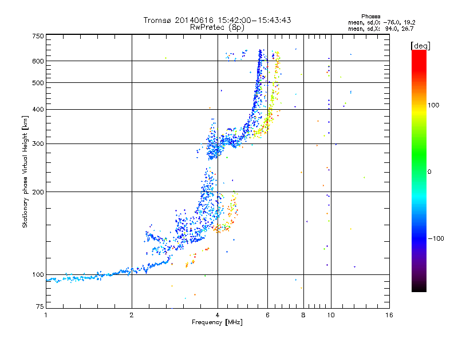The height and width of the screenshot is (343, 458).
Task: Click the y-axis tick label '75'
Action: pyautogui.click(x=40, y=306)
